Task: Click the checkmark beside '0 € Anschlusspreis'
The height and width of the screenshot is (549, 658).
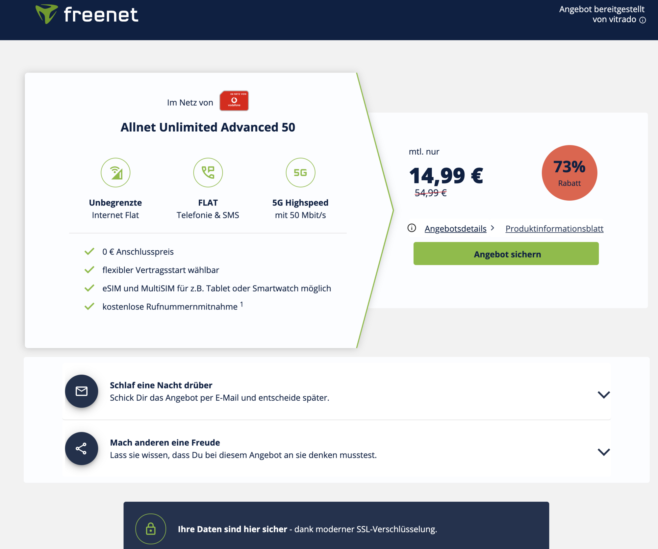Action: 89,252
